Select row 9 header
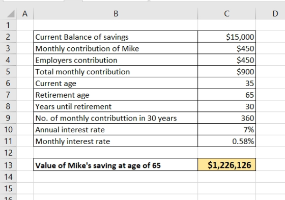 (8, 118)
